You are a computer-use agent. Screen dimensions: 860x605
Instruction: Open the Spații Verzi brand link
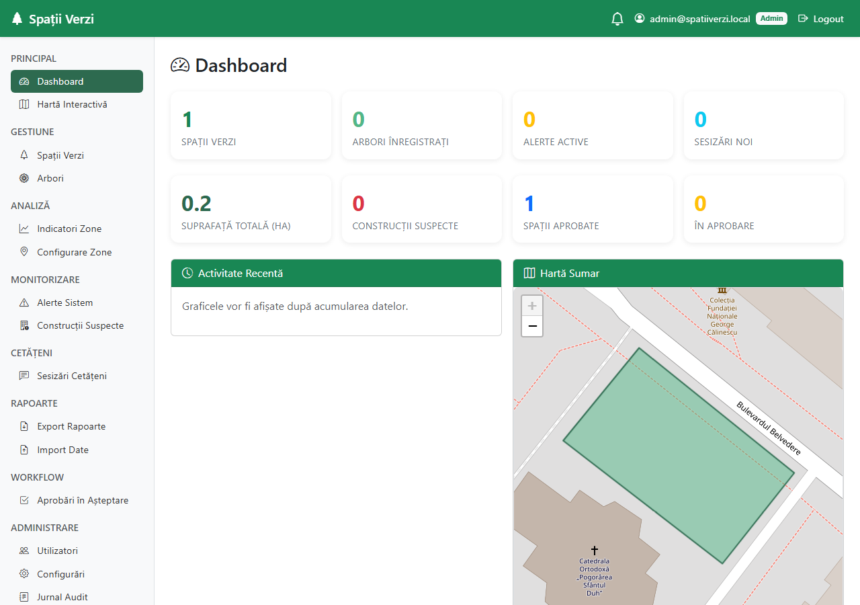[53, 19]
